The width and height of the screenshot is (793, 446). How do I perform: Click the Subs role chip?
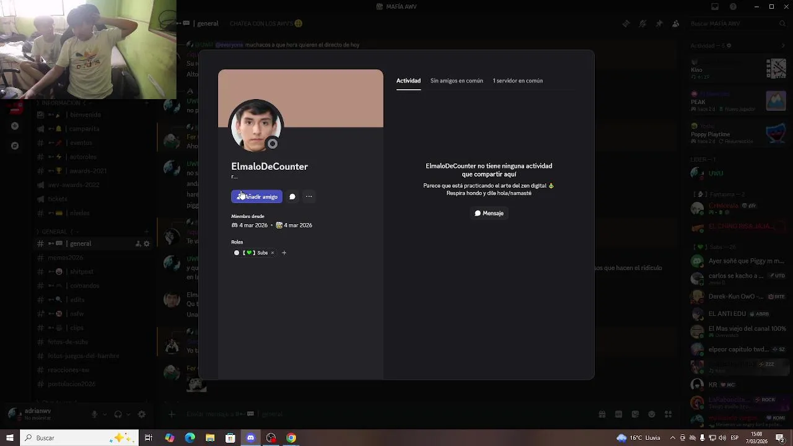pyautogui.click(x=255, y=253)
